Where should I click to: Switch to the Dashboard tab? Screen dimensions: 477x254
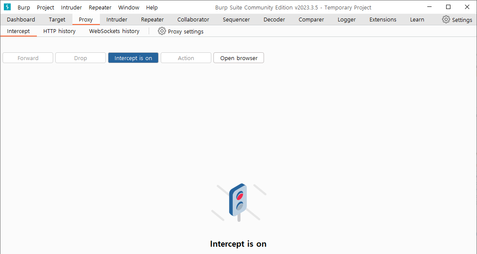(x=21, y=19)
